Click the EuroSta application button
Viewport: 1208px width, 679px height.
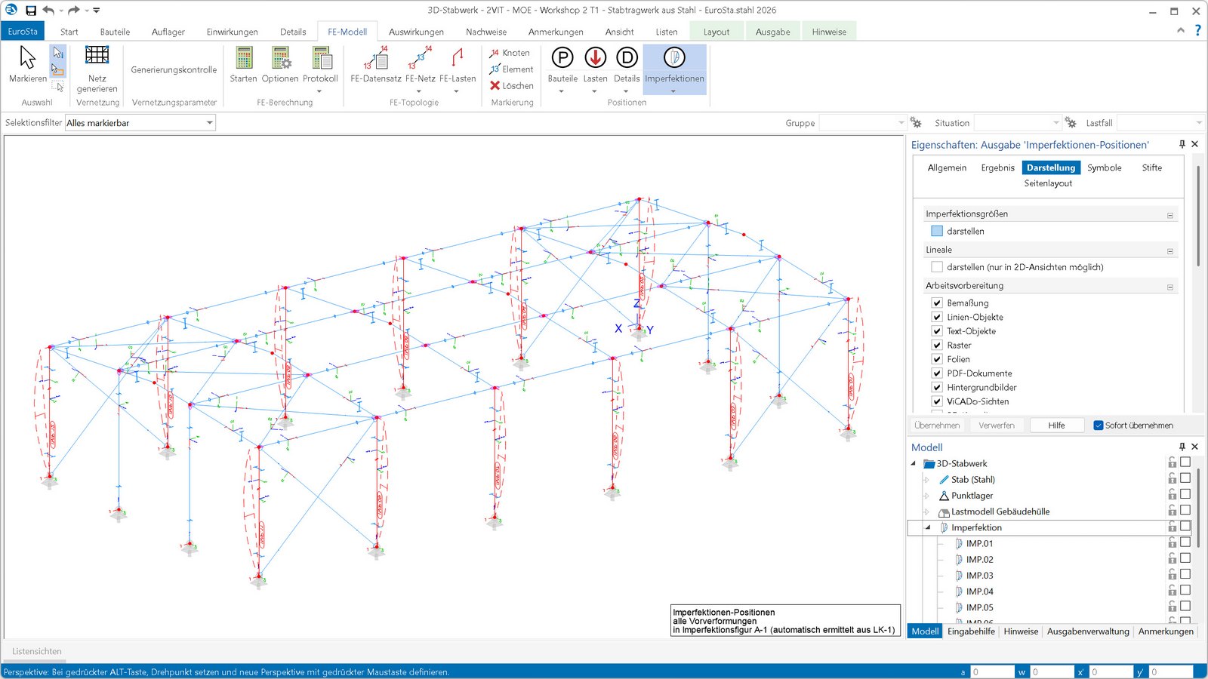23,31
